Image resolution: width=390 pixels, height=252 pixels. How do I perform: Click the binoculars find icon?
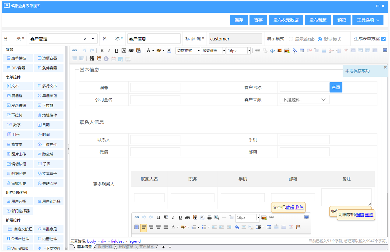(x=92, y=59)
